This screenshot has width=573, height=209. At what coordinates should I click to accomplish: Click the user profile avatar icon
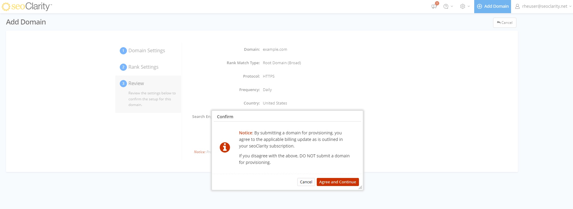(517, 6)
